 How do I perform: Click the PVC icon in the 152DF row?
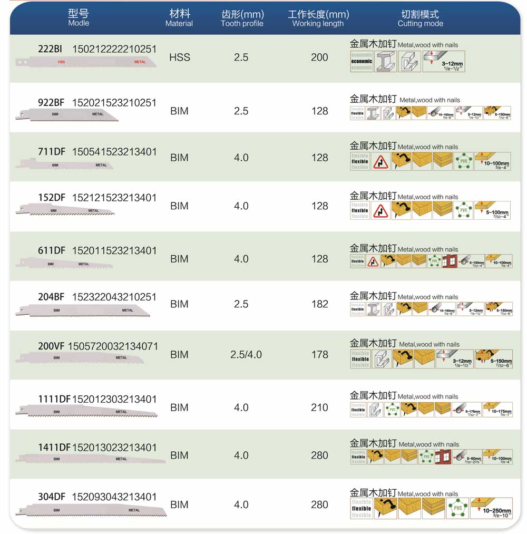pyautogui.click(x=463, y=210)
